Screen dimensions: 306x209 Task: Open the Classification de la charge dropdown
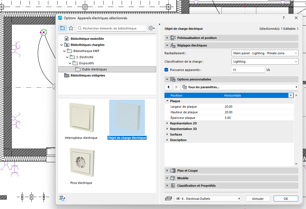[x=265, y=62]
